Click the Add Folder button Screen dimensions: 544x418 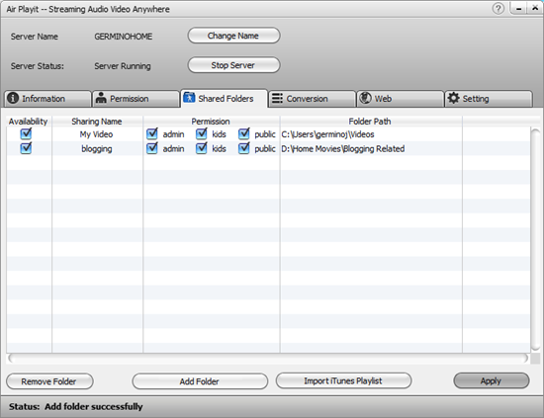pos(200,381)
